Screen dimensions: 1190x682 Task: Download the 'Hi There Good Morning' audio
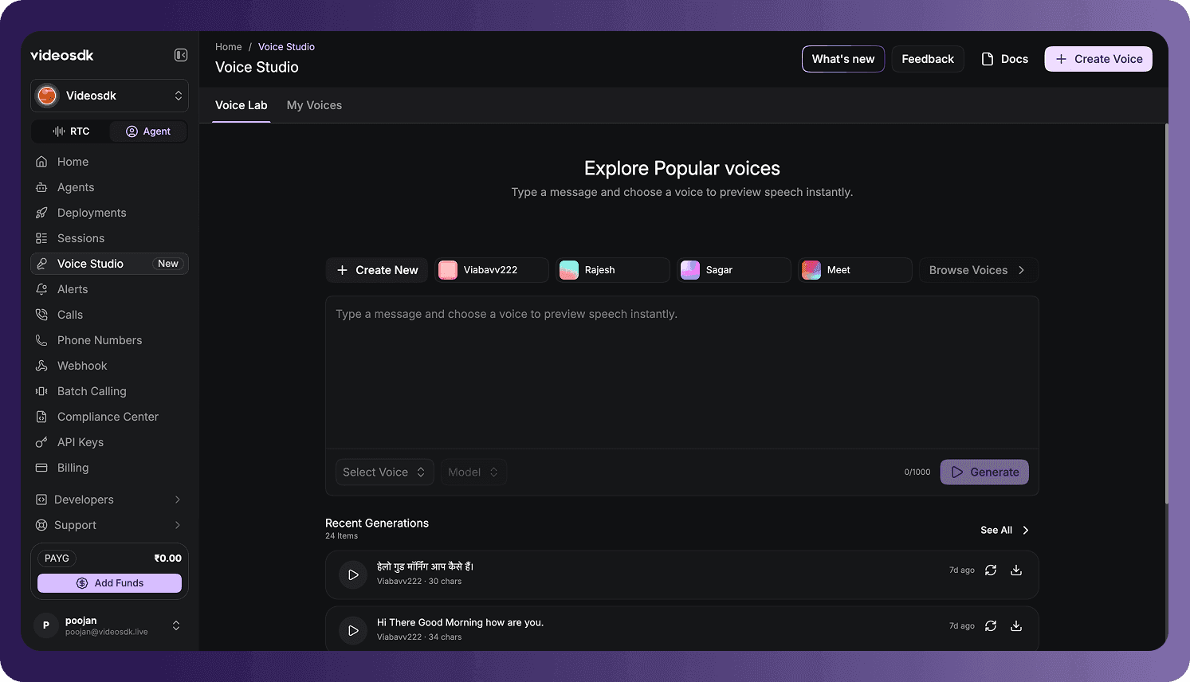tap(1016, 625)
